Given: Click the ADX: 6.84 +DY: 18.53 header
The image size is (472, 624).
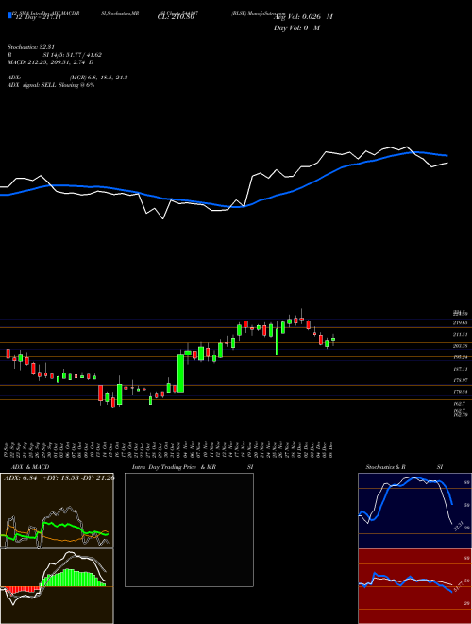Looking at the screenshot, I should click(x=58, y=478).
